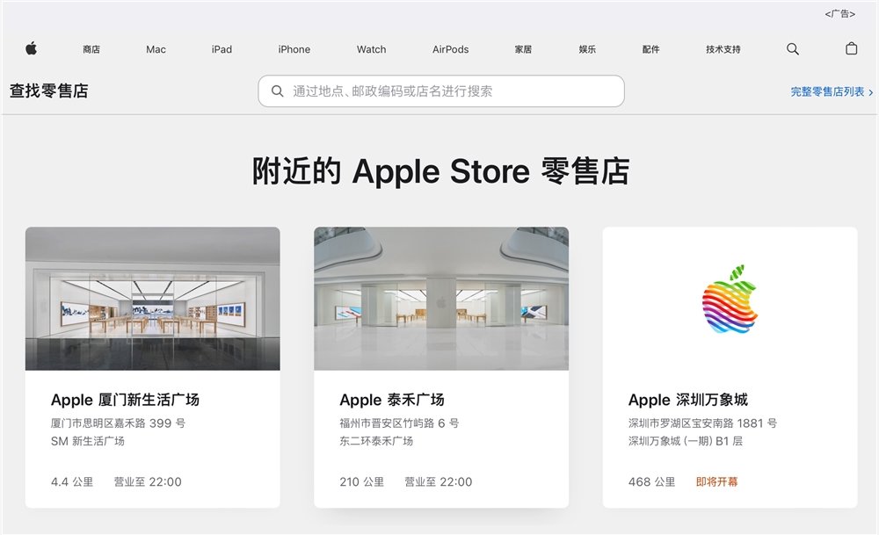Select iPhone in the navigation bar
Screen dimensions: 879x535
click(294, 49)
